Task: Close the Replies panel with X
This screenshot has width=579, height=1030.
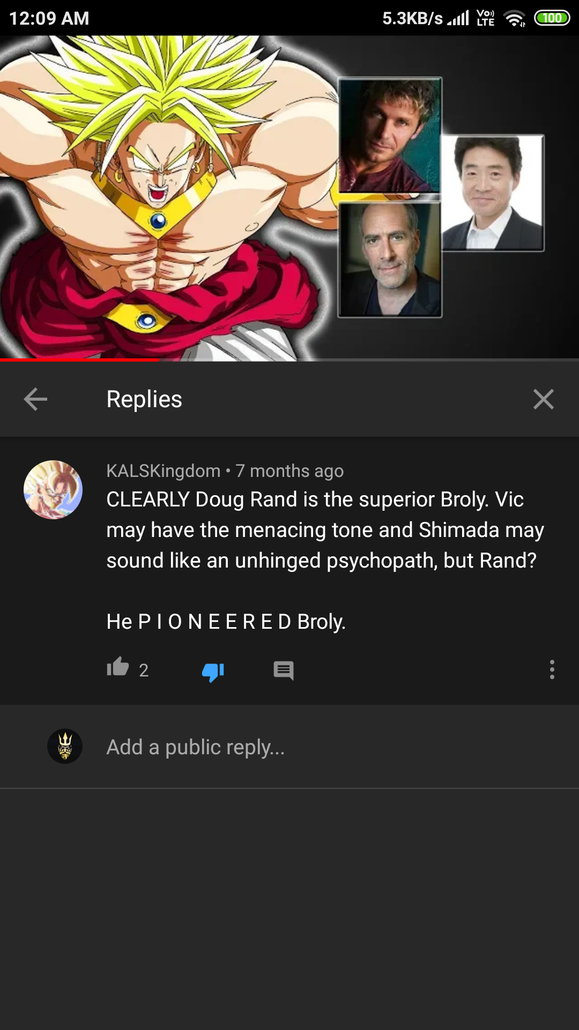Action: [x=543, y=399]
